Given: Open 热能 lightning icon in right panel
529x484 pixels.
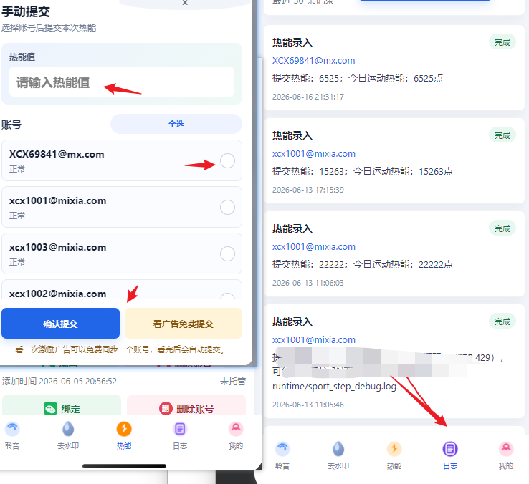Looking at the screenshot, I should [x=394, y=449].
